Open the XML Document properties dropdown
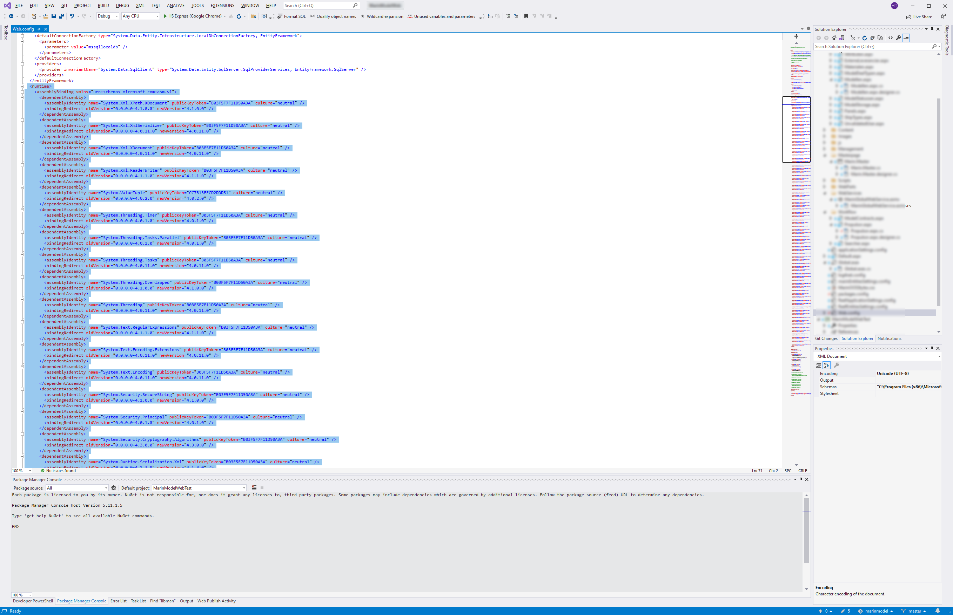 coord(878,356)
